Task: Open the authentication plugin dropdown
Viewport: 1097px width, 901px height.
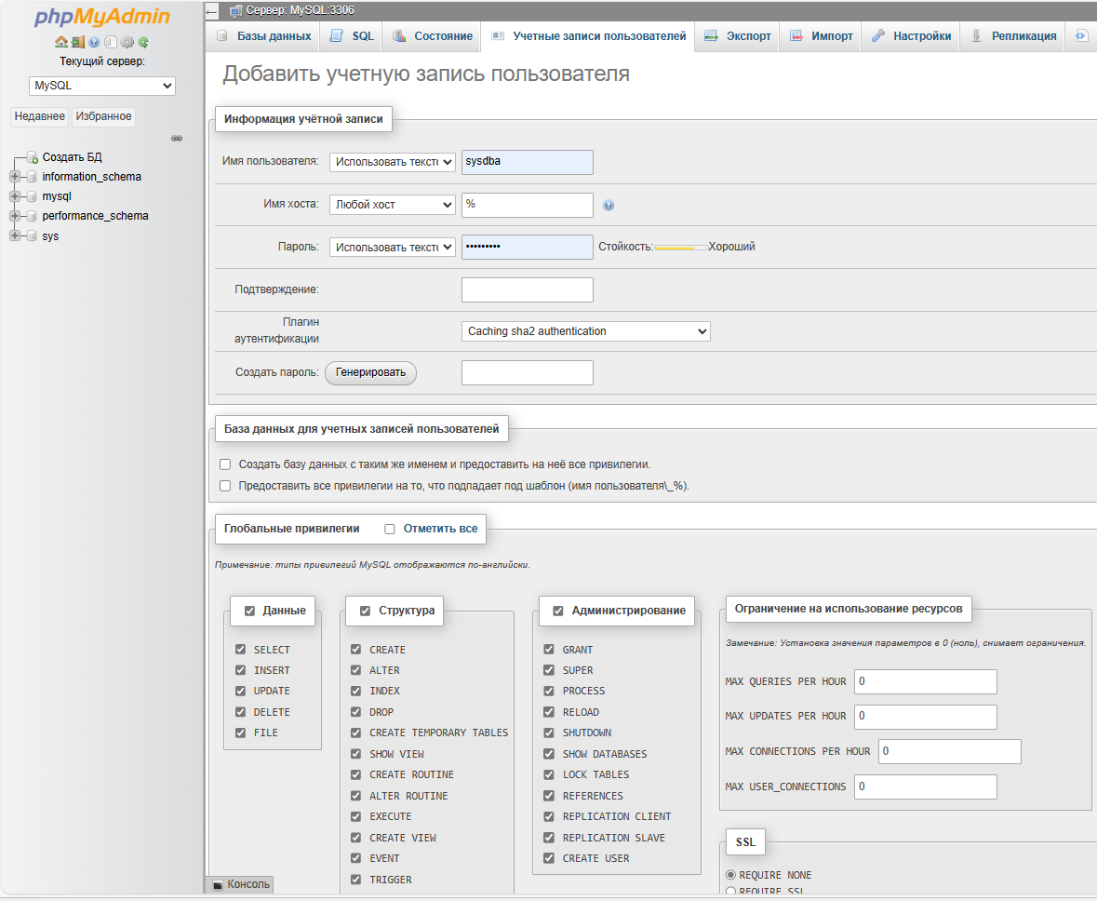Action: click(x=585, y=331)
